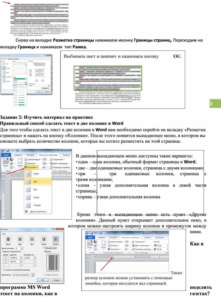Open page breaks icon in lower Word window
This screenshot has width=221, height=297.
tap(127, 242)
